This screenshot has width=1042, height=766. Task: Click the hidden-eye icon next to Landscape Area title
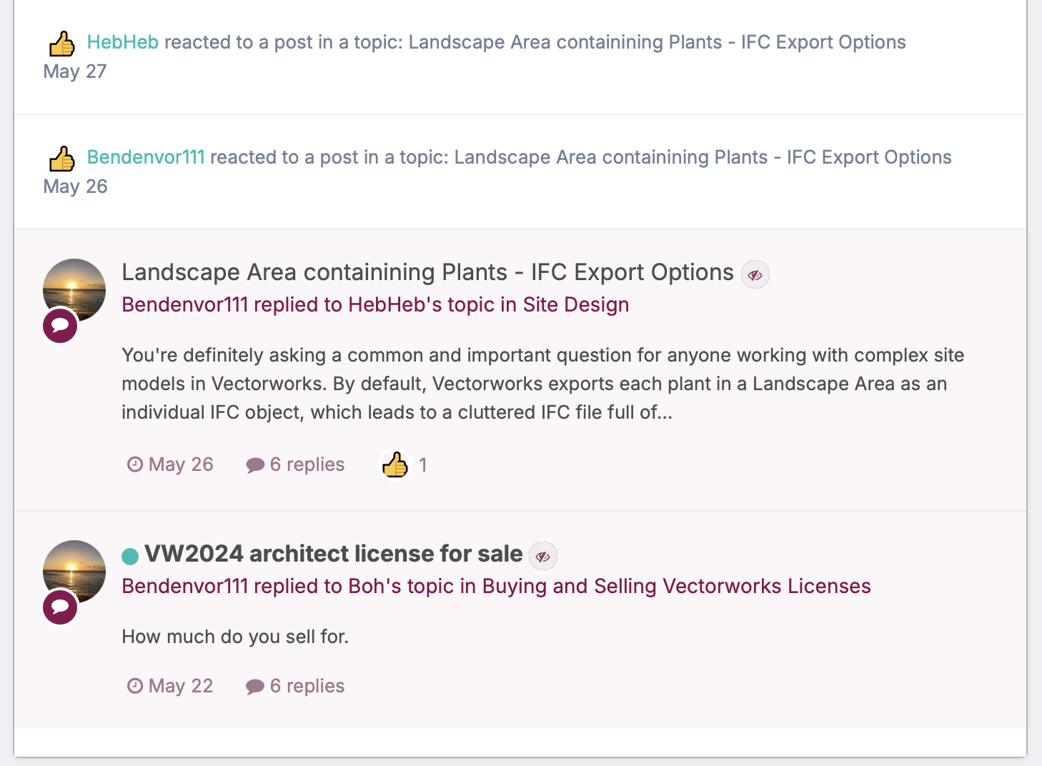pos(755,275)
